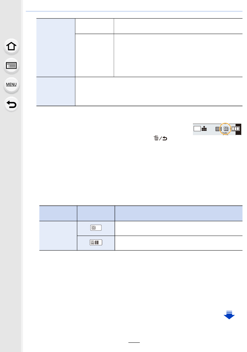Screen dimensions: 247x352
Task: Click the return arrow in the sidebar
Action: coord(11,104)
